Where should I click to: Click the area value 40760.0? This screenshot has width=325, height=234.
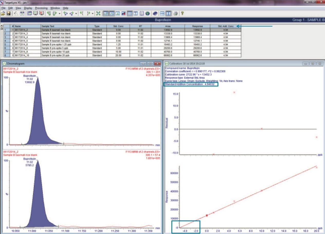(168, 52)
